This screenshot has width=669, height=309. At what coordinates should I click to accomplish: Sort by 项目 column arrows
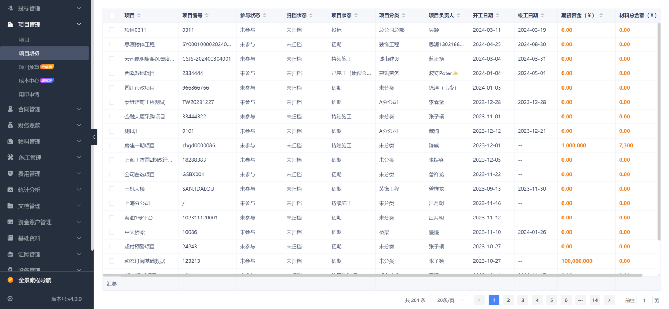tap(139, 16)
